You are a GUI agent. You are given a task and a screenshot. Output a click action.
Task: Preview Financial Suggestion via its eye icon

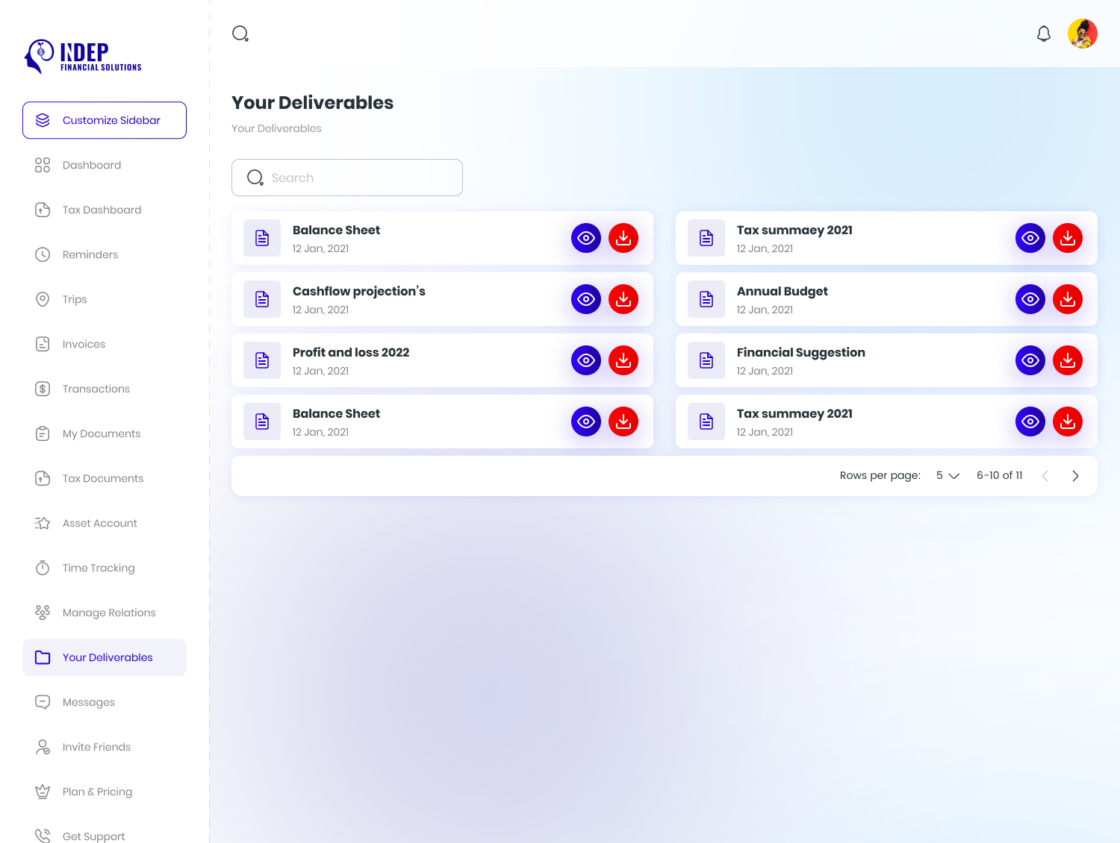1030,360
